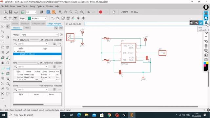
Task: Click the screenshot camera icon on right palette
Action: tap(206, 55)
